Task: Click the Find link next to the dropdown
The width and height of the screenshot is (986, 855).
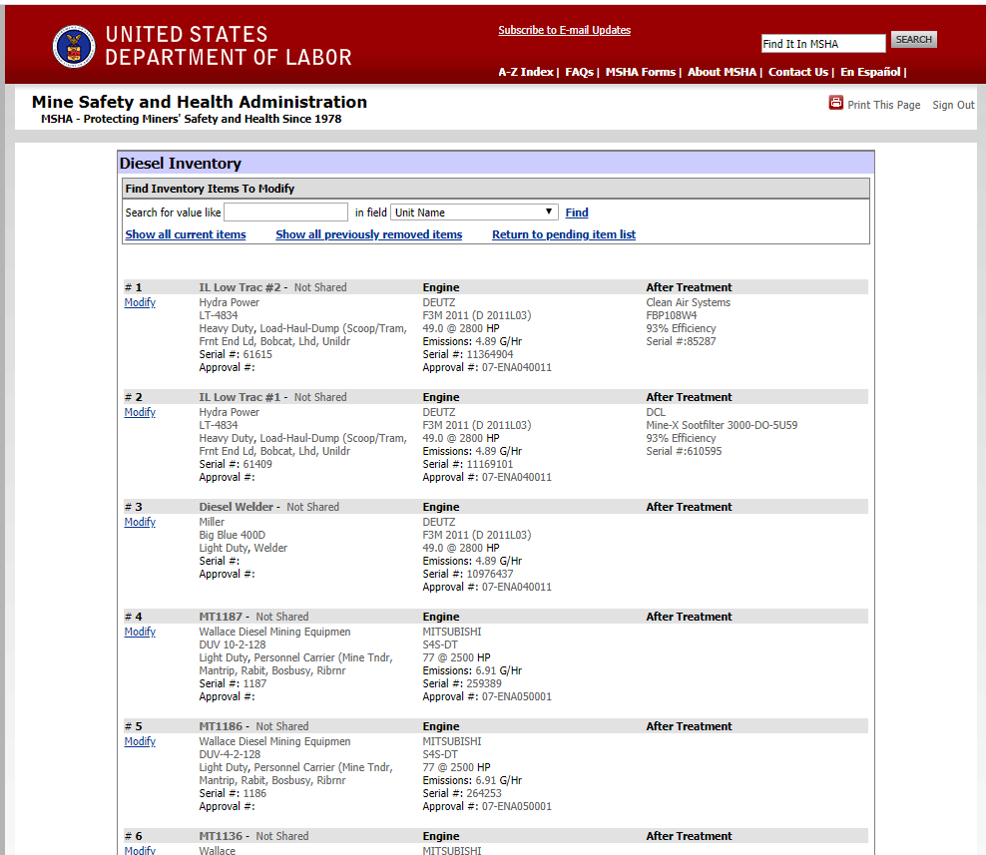Action: pyautogui.click(x=577, y=213)
